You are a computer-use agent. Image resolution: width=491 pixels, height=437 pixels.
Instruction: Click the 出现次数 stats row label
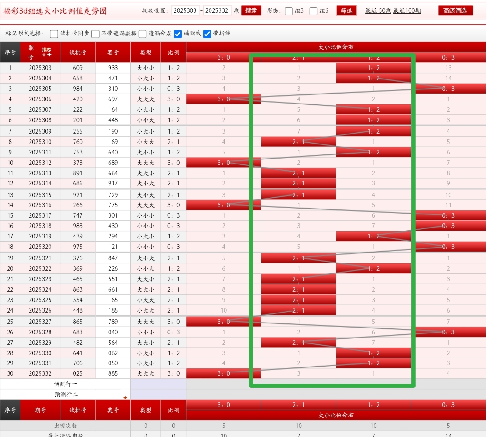pyautogui.click(x=65, y=426)
